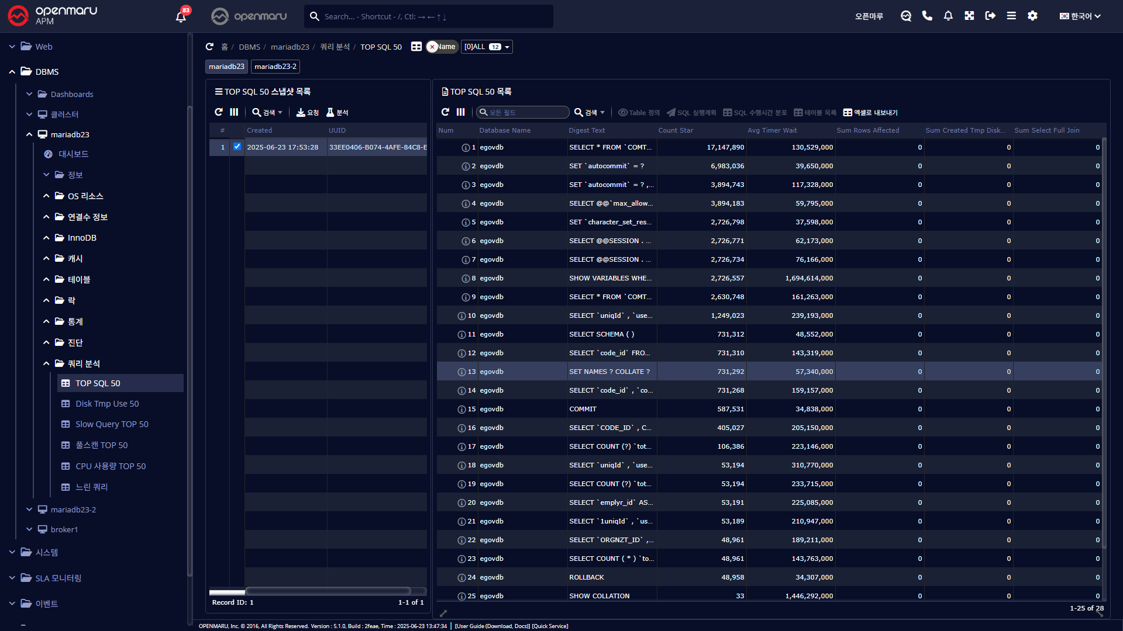This screenshot has height=631, width=1123.
Task: Click the chat monitor icon in the header
Action: (x=906, y=16)
